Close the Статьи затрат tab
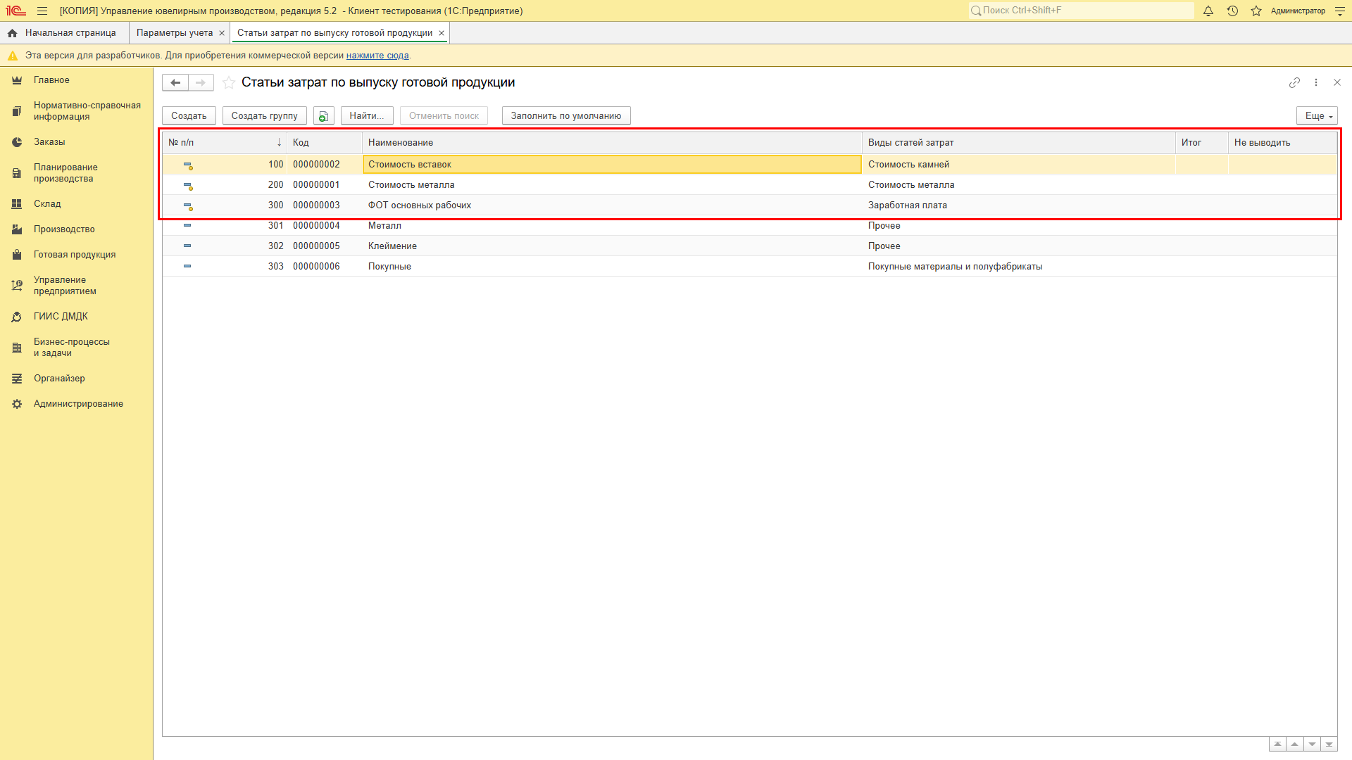 click(x=442, y=33)
